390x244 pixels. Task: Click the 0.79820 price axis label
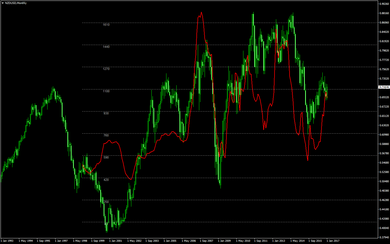[x=384, y=51]
